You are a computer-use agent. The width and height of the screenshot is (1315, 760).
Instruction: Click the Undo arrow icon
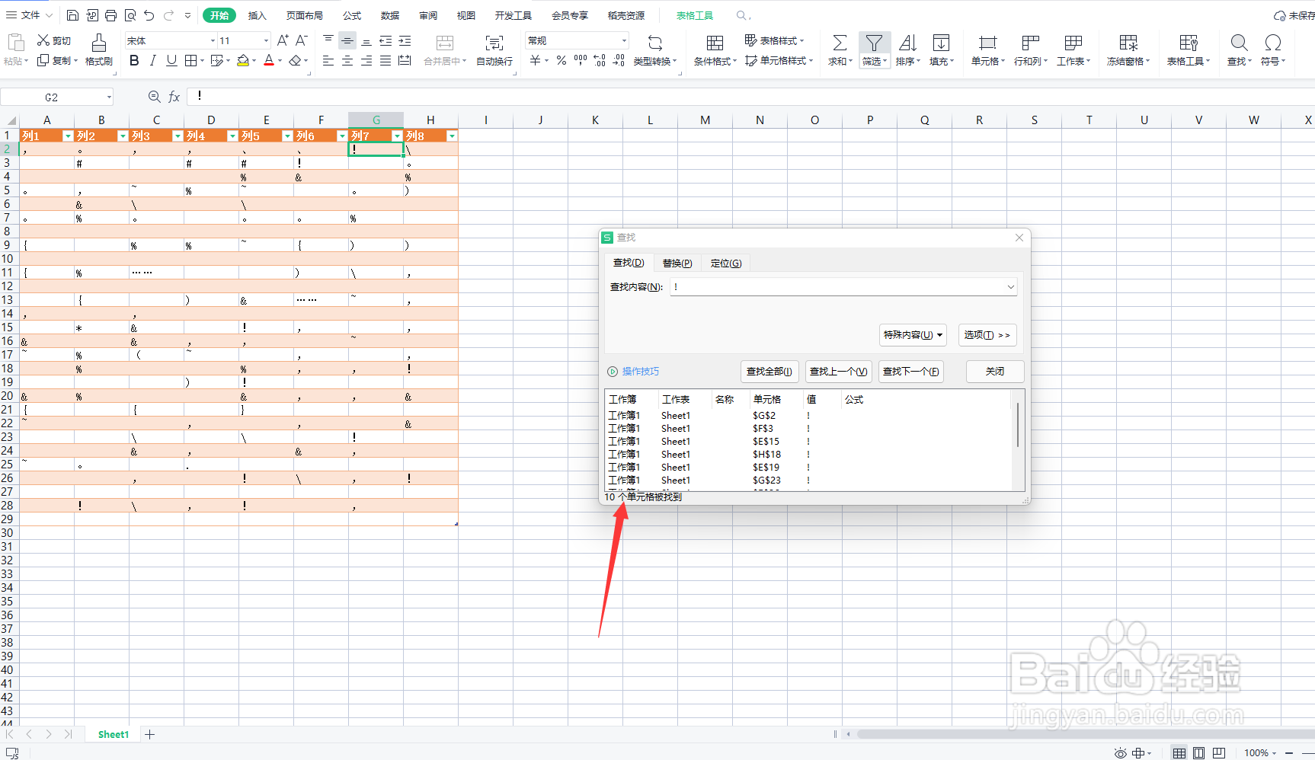pos(149,15)
